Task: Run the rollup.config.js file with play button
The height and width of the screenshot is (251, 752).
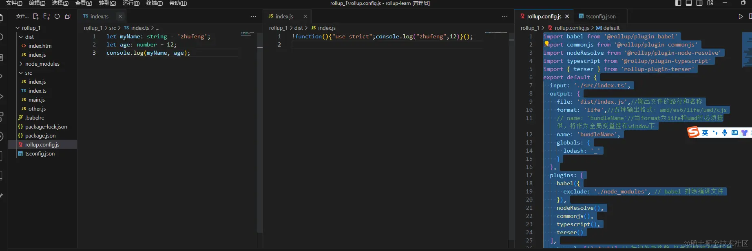Action: [x=741, y=16]
